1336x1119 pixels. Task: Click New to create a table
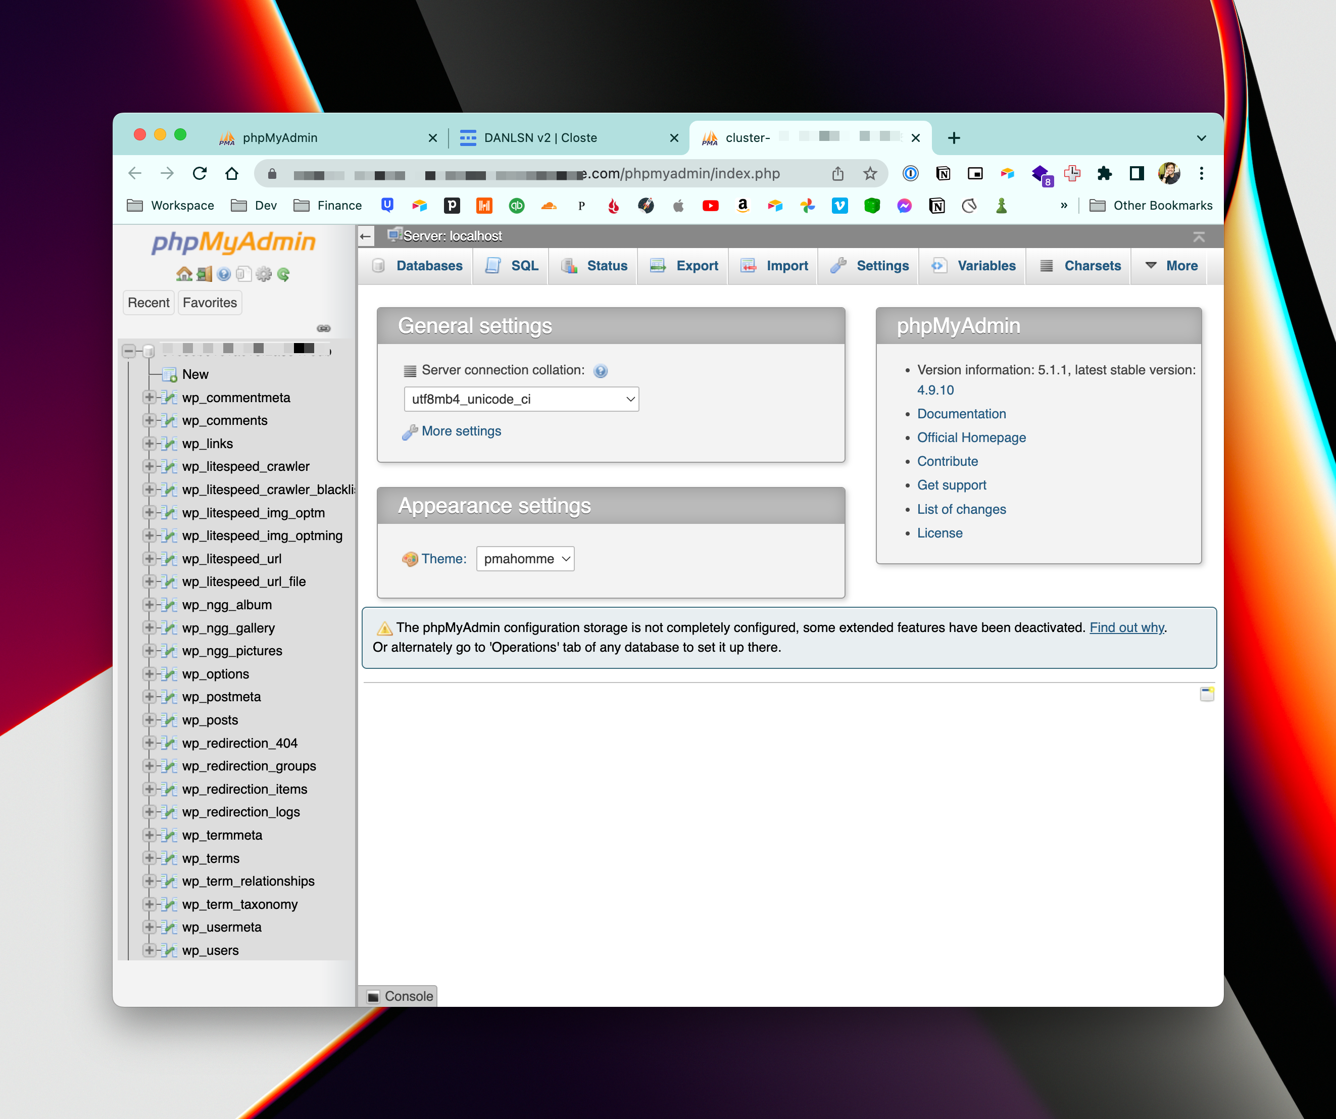(x=195, y=375)
